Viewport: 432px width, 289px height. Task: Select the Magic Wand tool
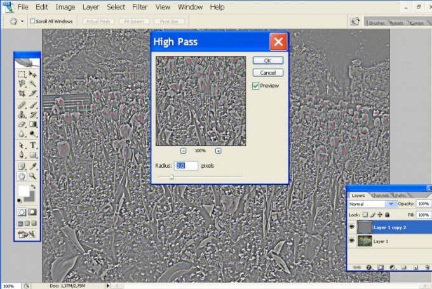pos(33,83)
